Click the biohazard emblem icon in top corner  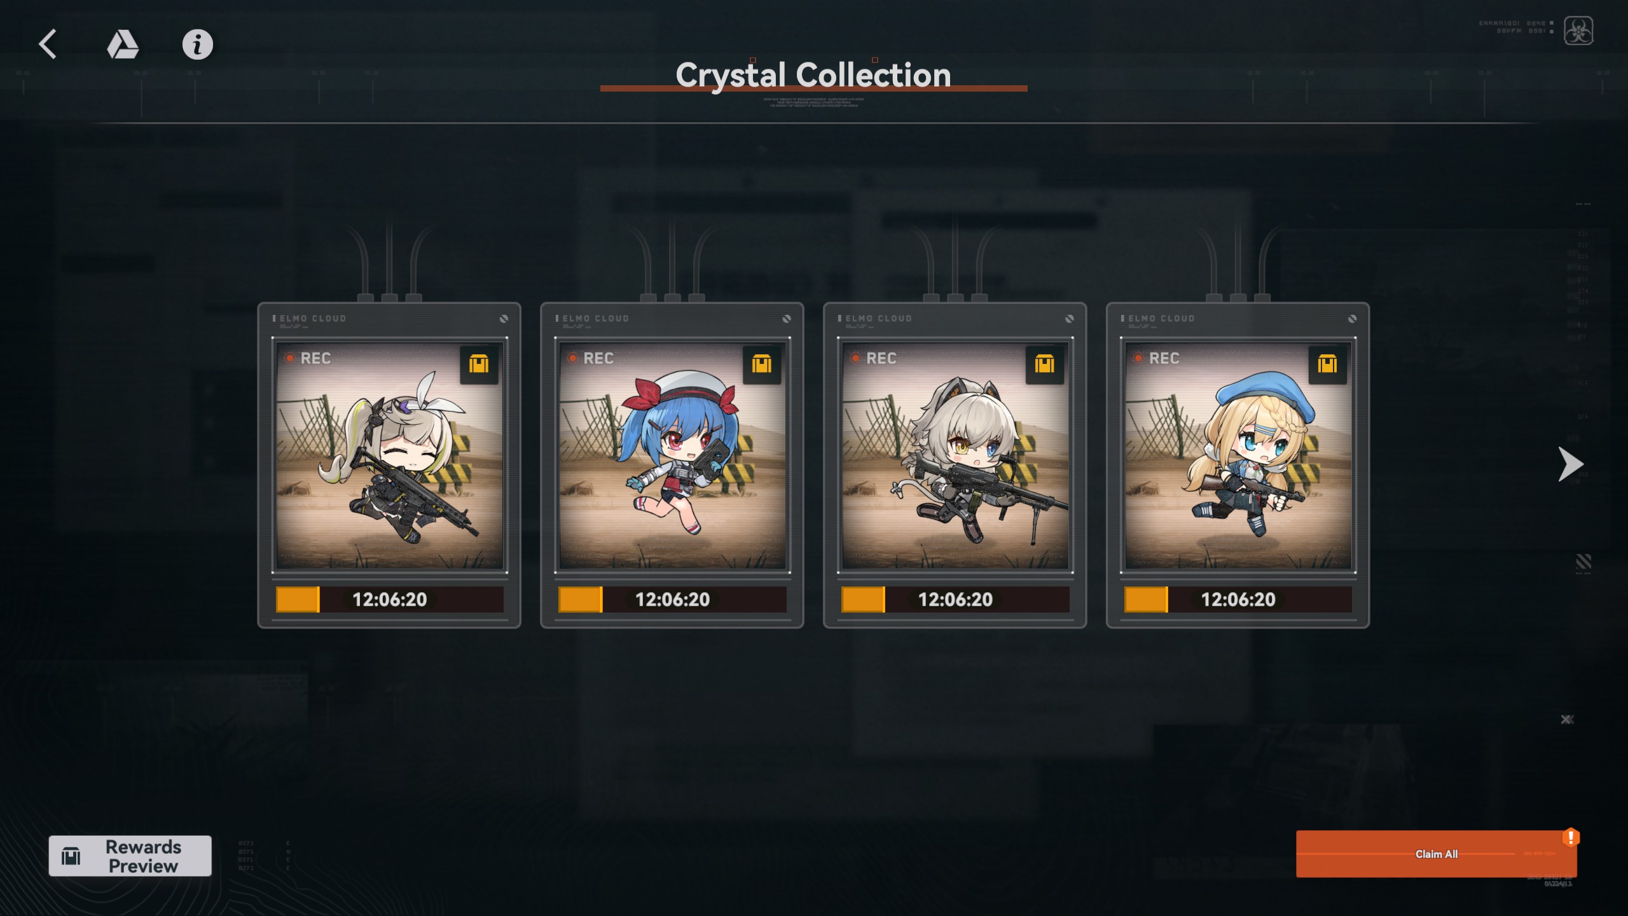1578,31
